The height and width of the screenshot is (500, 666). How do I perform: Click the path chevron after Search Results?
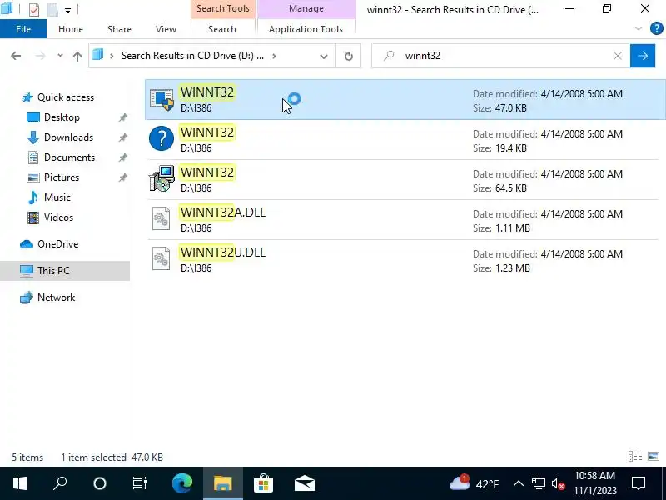click(x=275, y=56)
